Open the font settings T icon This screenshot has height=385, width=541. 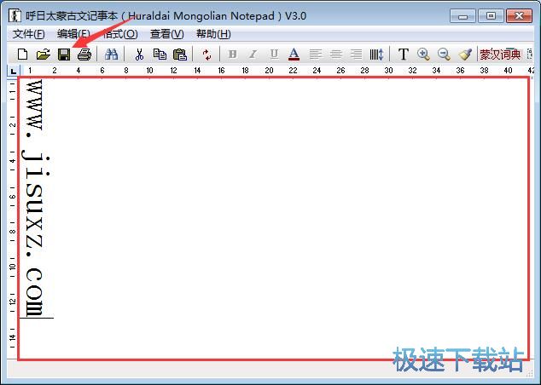(x=404, y=55)
